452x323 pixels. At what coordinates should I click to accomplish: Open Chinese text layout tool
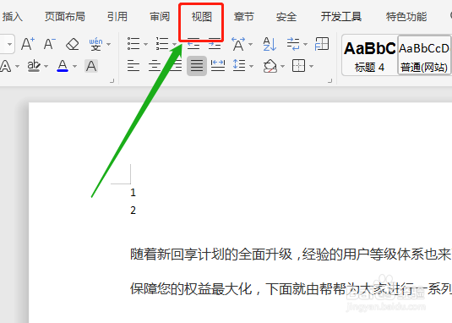pyautogui.click(x=238, y=44)
